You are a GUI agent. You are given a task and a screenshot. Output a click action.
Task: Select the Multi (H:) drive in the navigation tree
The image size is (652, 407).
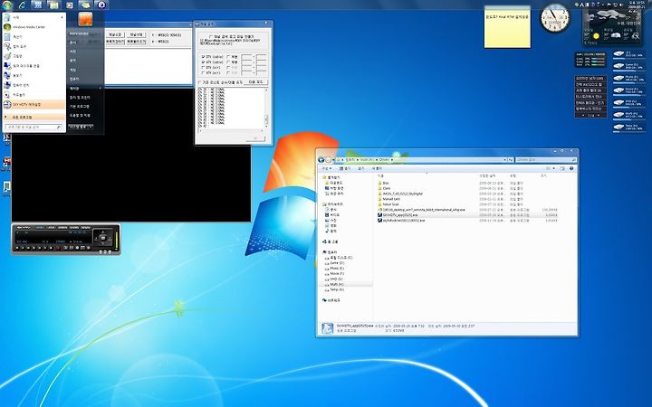coord(334,285)
